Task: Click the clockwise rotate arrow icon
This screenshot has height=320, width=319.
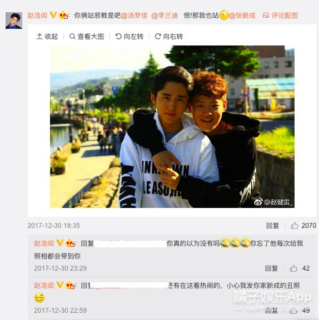Action: pos(158,37)
